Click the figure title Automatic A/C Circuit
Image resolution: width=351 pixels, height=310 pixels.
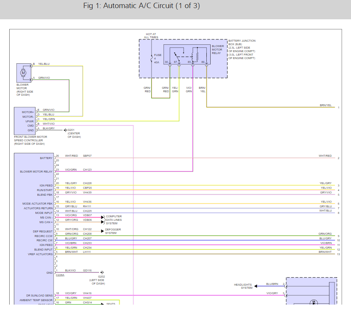[x=142, y=6]
